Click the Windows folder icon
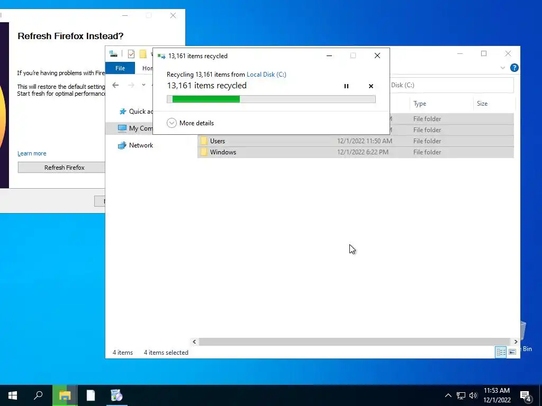This screenshot has width=542, height=406. (204, 152)
